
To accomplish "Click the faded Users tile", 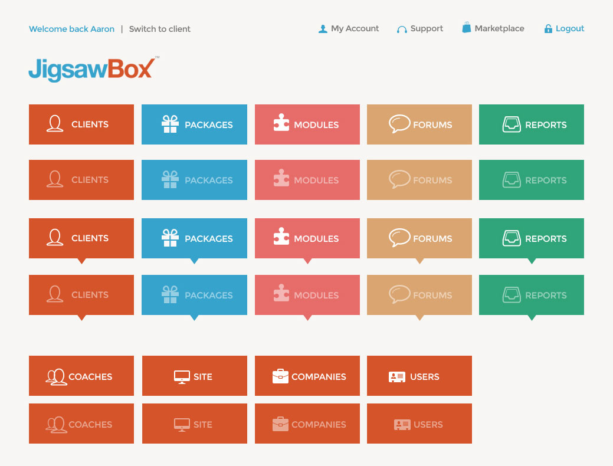I will [x=419, y=424].
